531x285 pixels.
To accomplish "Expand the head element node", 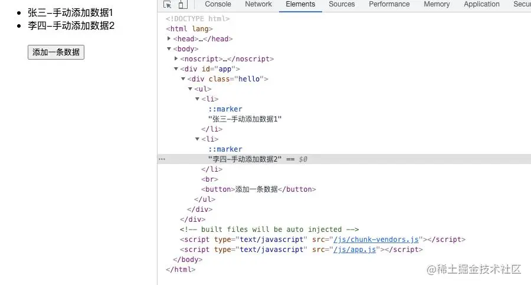I will 169,38.
